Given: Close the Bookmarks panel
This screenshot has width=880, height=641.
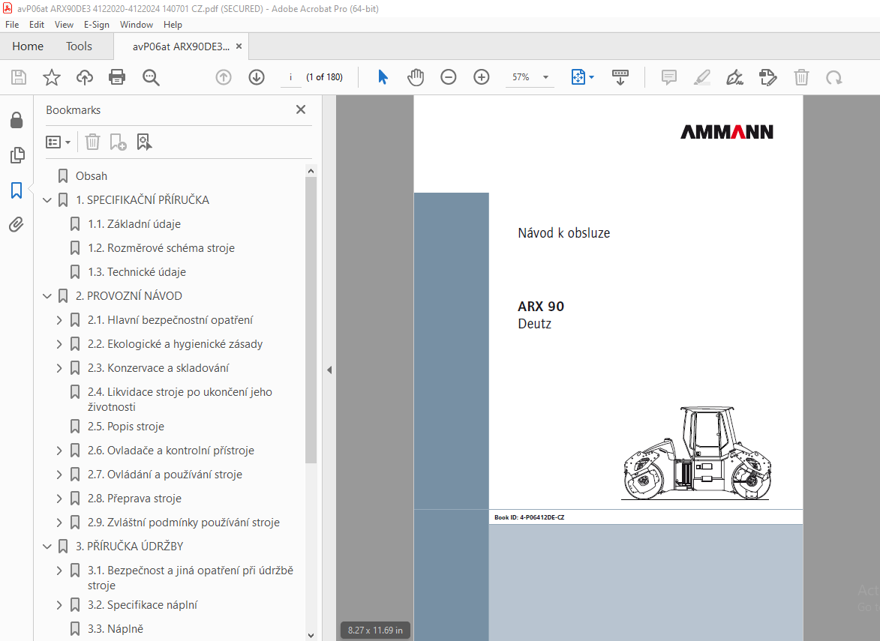Looking at the screenshot, I should [x=301, y=109].
